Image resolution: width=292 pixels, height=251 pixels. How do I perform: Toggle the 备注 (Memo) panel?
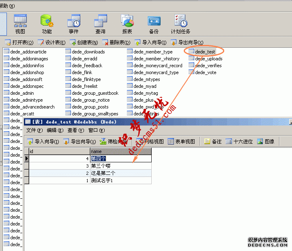[x=213, y=141]
